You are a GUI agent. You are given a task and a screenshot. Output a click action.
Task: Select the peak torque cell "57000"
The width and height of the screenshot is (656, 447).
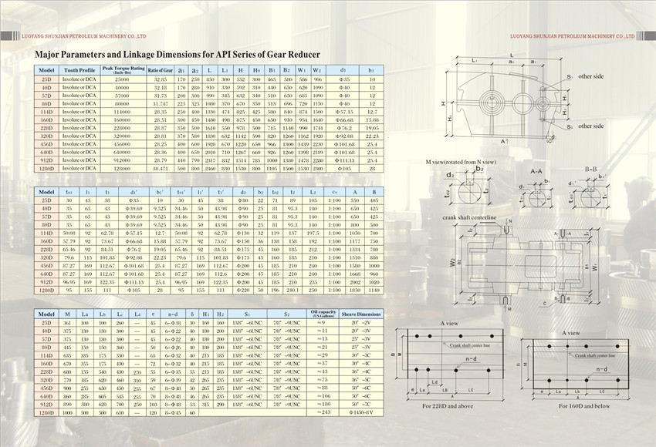tap(122, 96)
